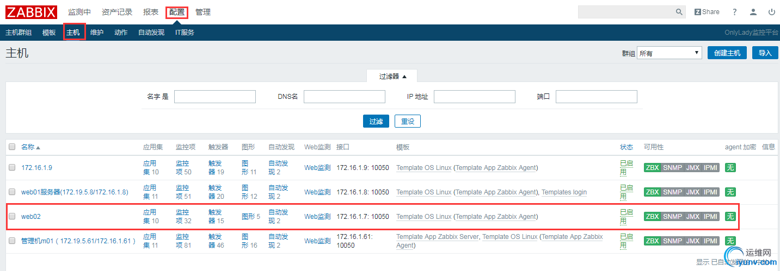This screenshot has width=780, height=271.
Task: Click SNMP badge in 172.16.1.9 row
Action: (x=672, y=168)
